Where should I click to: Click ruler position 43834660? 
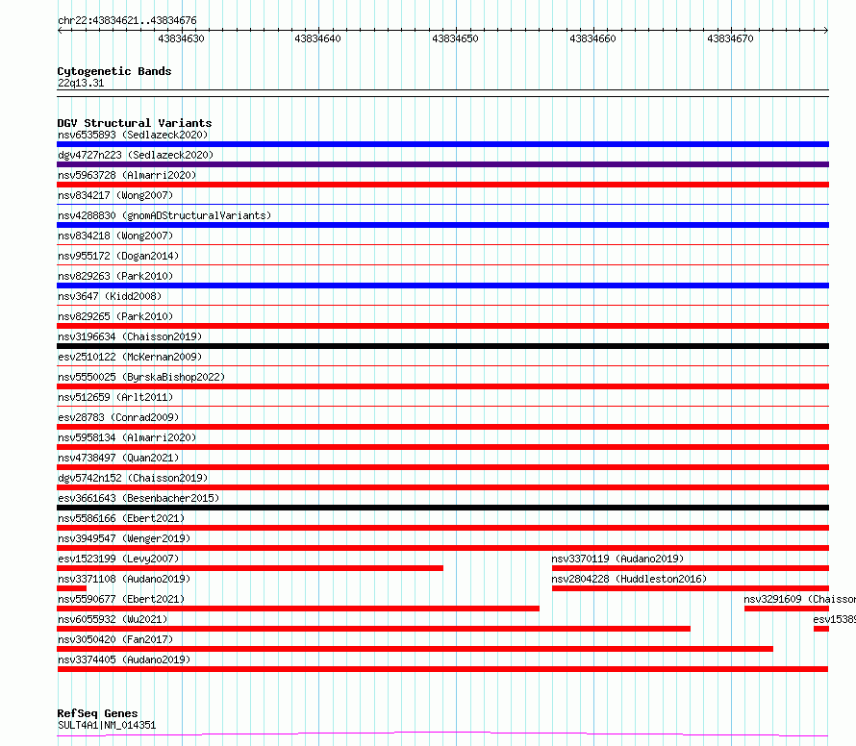point(592,38)
